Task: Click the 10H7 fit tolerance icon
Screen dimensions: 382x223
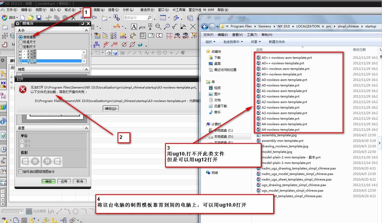Action: [x=185, y=36]
